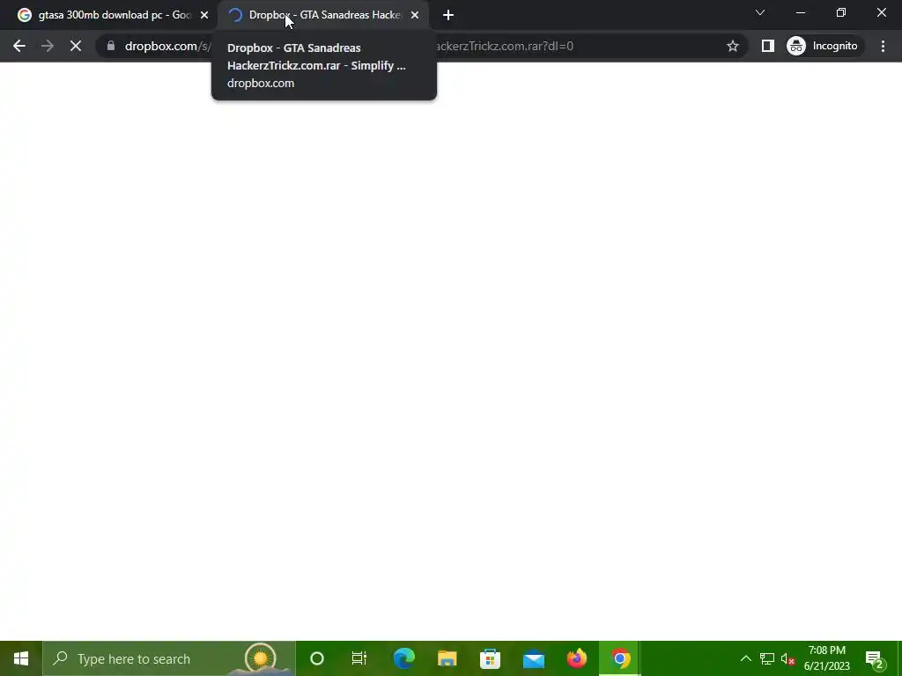Open the Chrome three-dot menu
902x676 pixels.
pyautogui.click(x=883, y=46)
